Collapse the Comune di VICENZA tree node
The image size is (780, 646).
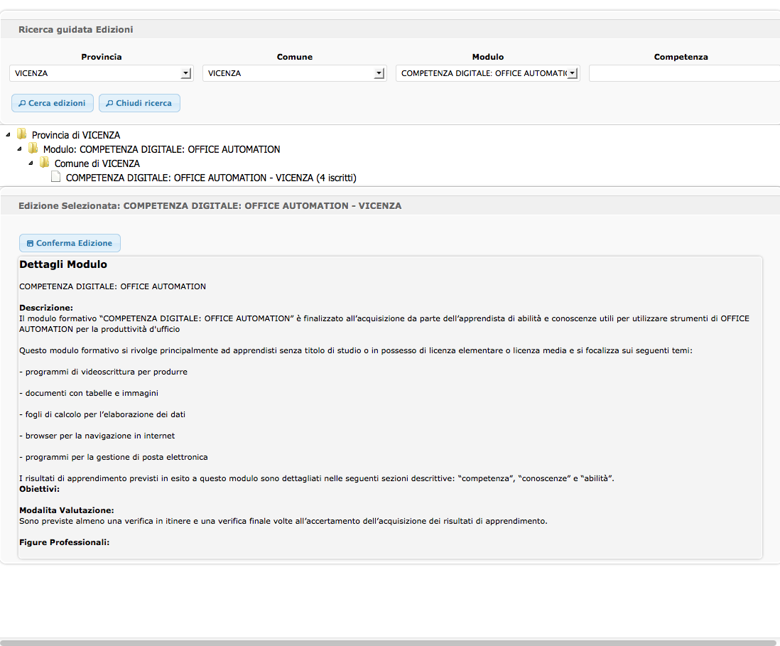coord(31,163)
